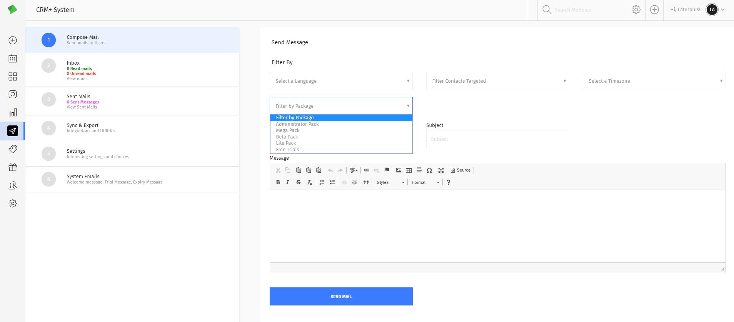Toggle italic formatting in message editor
The width and height of the screenshot is (734, 322).
[288, 182]
